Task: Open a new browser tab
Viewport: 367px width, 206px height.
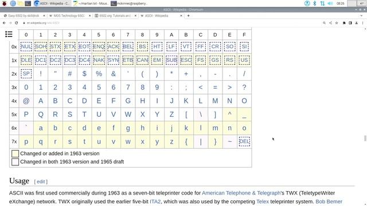Action: click(188, 15)
